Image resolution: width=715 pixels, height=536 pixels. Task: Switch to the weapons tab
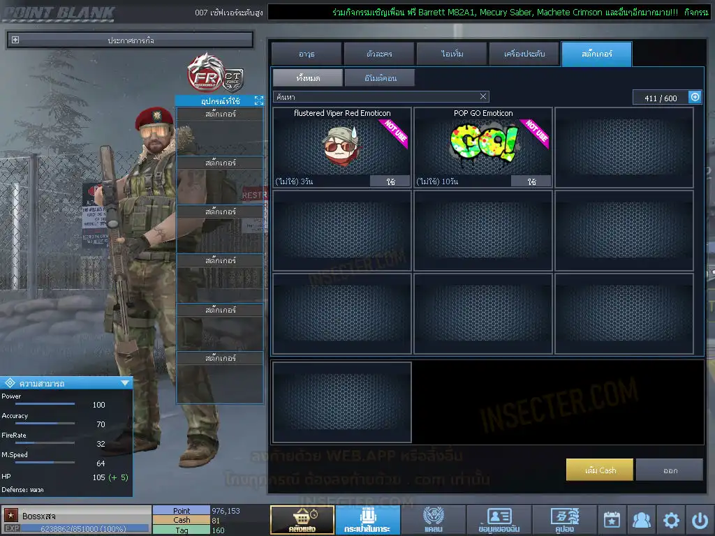tap(307, 54)
